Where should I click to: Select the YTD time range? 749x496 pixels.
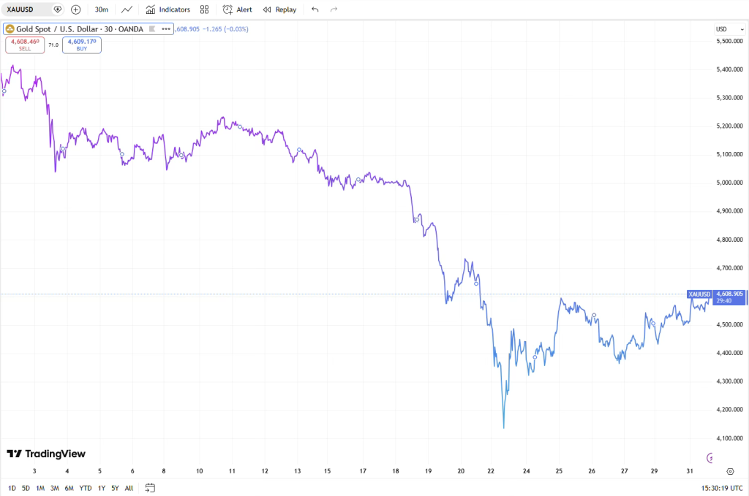pyautogui.click(x=86, y=487)
